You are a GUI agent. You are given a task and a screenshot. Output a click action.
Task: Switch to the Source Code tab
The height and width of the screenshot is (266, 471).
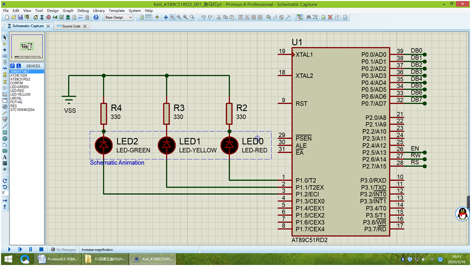click(71, 26)
